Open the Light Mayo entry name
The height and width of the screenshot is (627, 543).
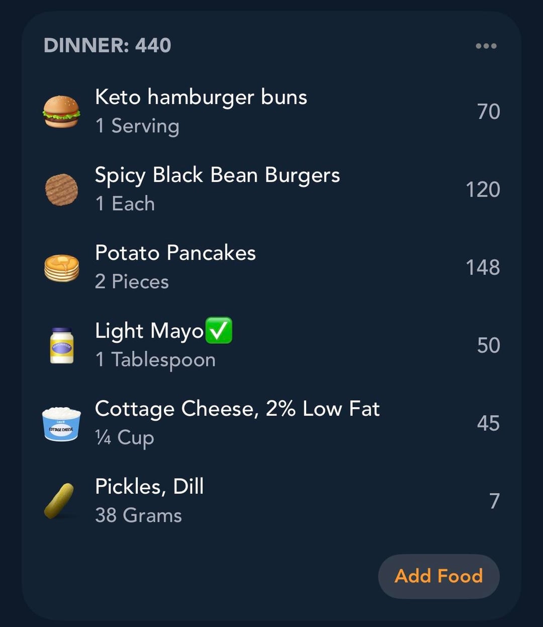[149, 331]
